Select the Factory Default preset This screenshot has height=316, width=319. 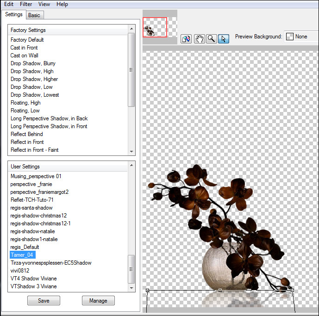pos(27,40)
